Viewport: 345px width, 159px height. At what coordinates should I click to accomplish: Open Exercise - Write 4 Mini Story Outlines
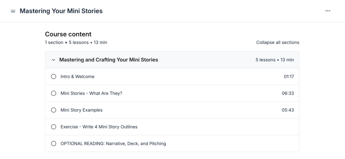(x=99, y=127)
